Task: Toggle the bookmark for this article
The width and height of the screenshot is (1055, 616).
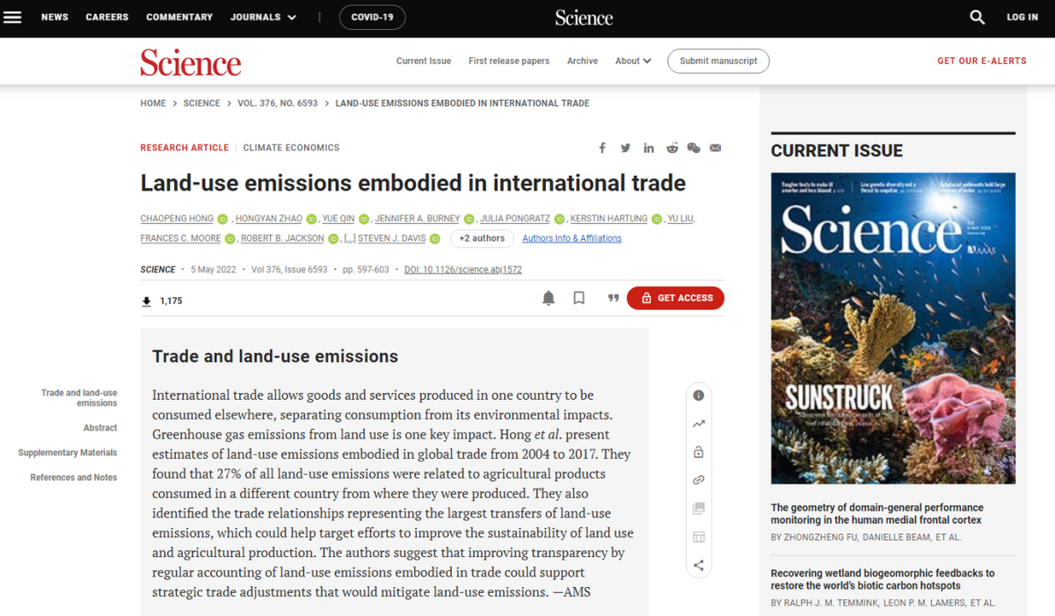Action: click(578, 298)
